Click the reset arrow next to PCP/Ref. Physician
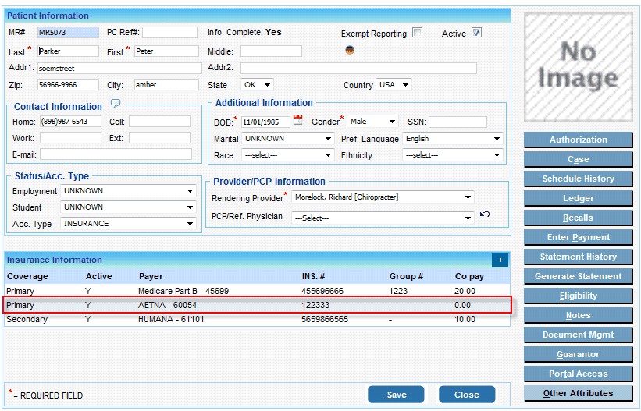This screenshot has width=641, height=411. click(x=485, y=214)
